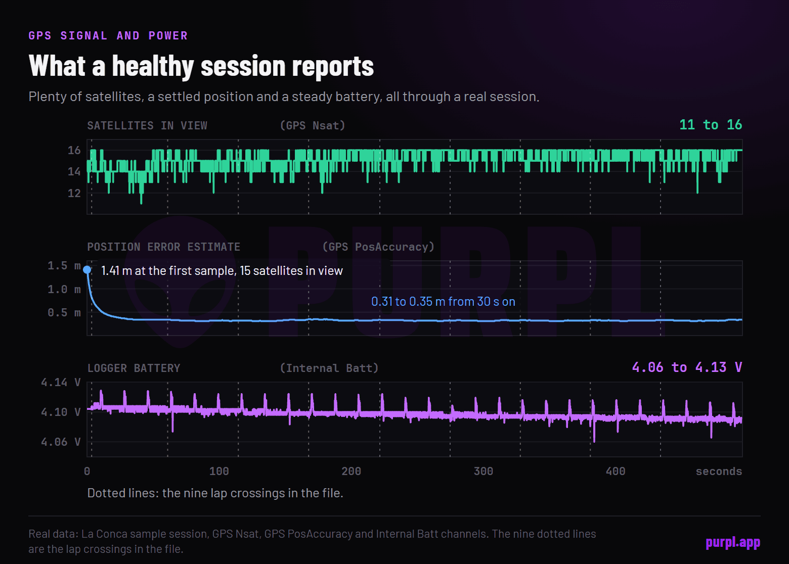The image size is (789, 564).
Task: Click the subtitle starting 'Plenty of satellites'
Action: 284,97
